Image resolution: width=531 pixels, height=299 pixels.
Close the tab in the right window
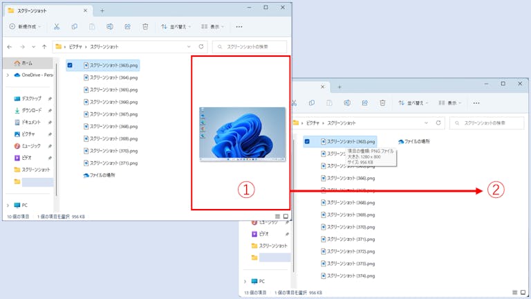tap(323, 87)
